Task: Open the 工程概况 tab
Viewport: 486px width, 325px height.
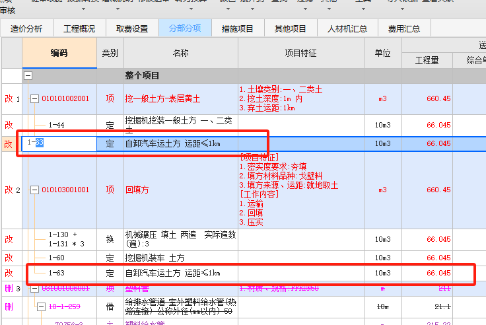Action: tap(80, 28)
